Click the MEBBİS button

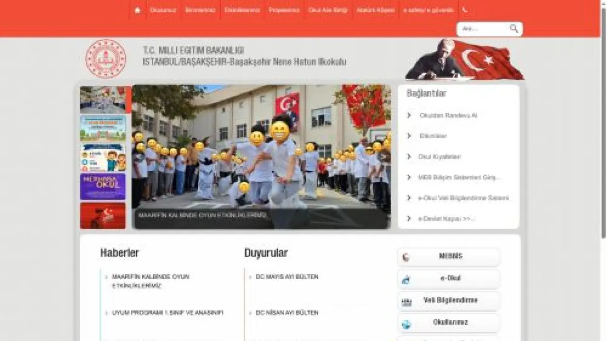point(449,257)
